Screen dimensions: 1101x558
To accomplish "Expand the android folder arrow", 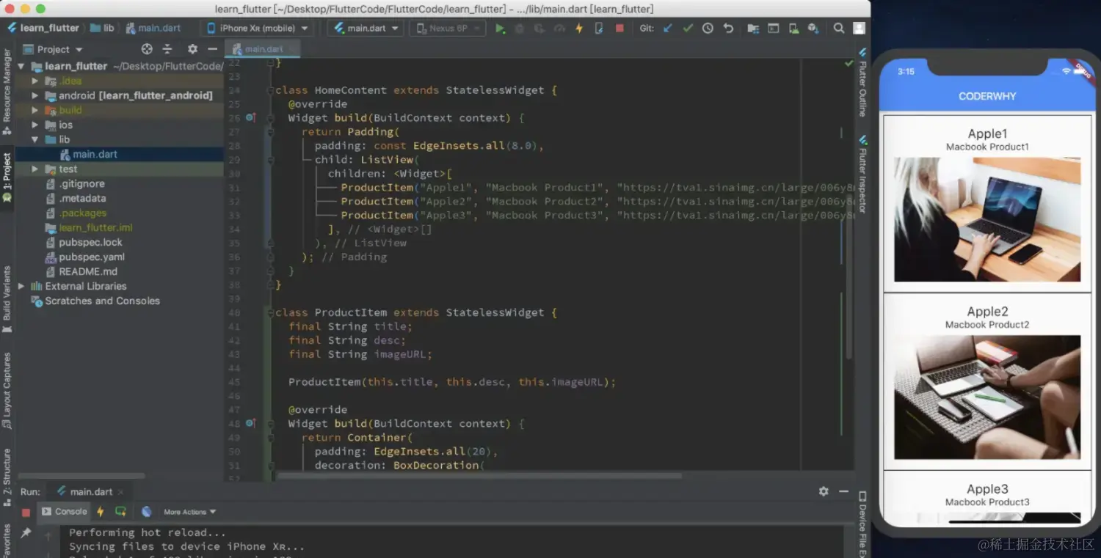I will click(34, 95).
